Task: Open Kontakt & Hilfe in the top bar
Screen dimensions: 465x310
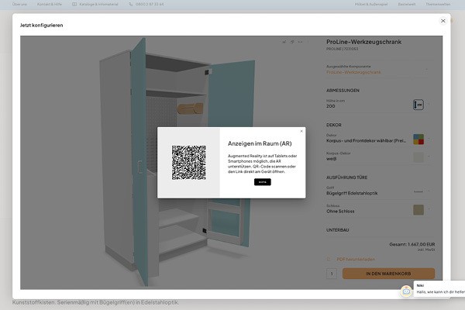Action: (50, 4)
